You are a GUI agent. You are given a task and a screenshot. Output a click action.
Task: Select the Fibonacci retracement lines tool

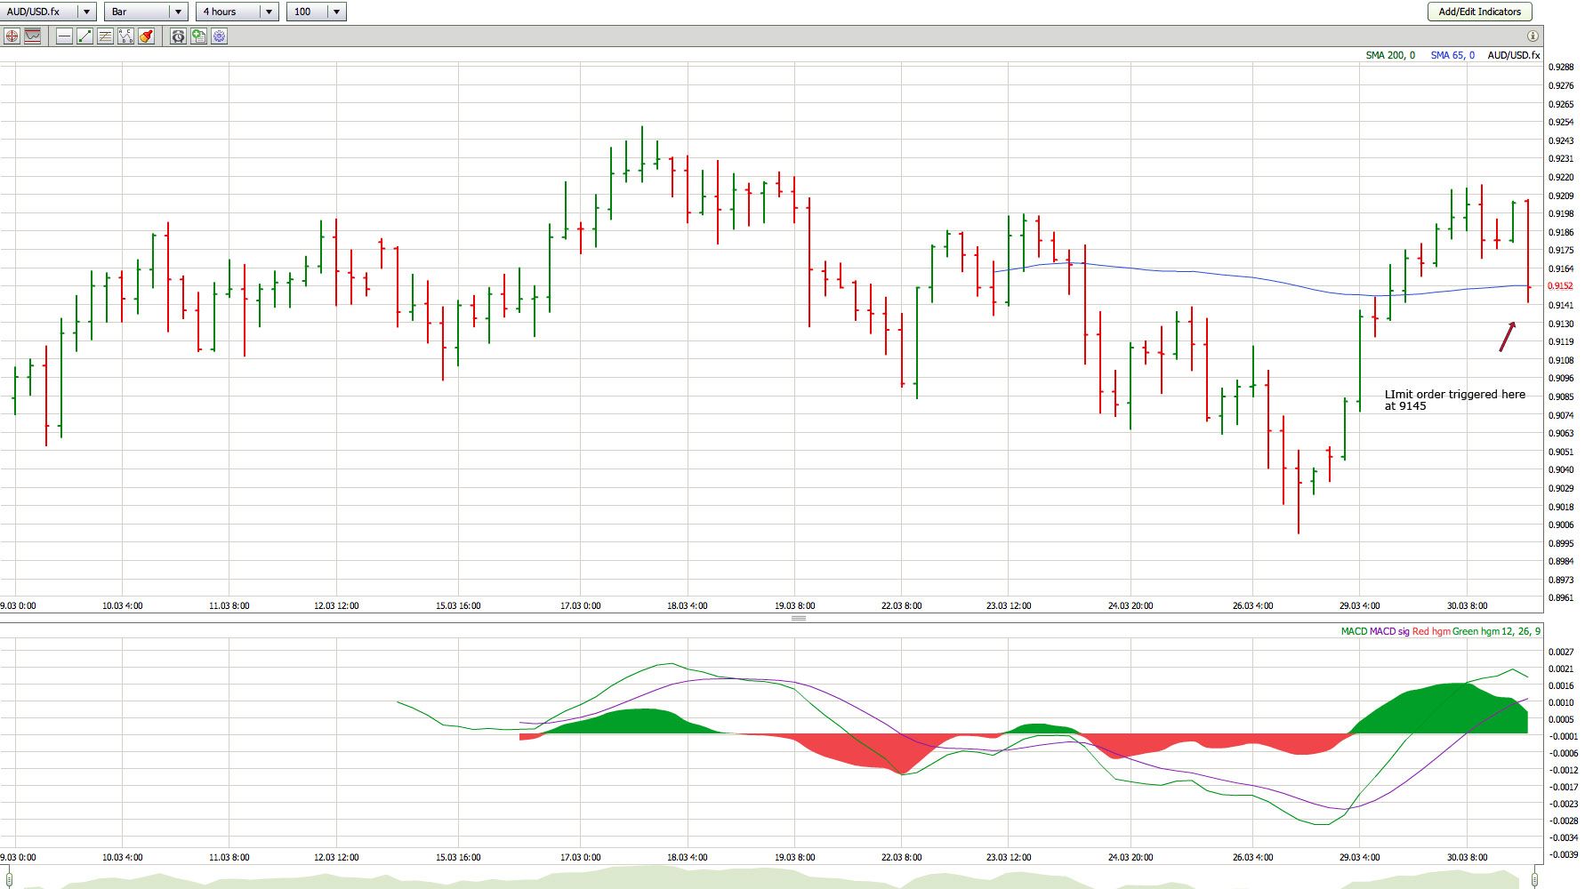105,36
